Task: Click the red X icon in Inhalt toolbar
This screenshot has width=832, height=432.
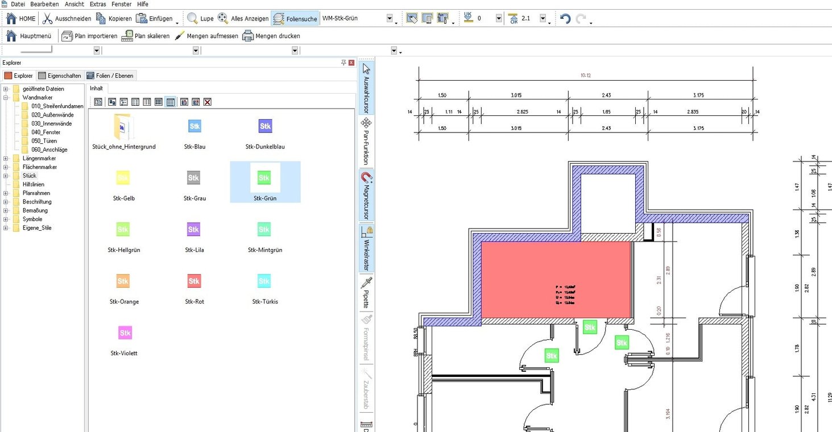Action: [x=208, y=102]
